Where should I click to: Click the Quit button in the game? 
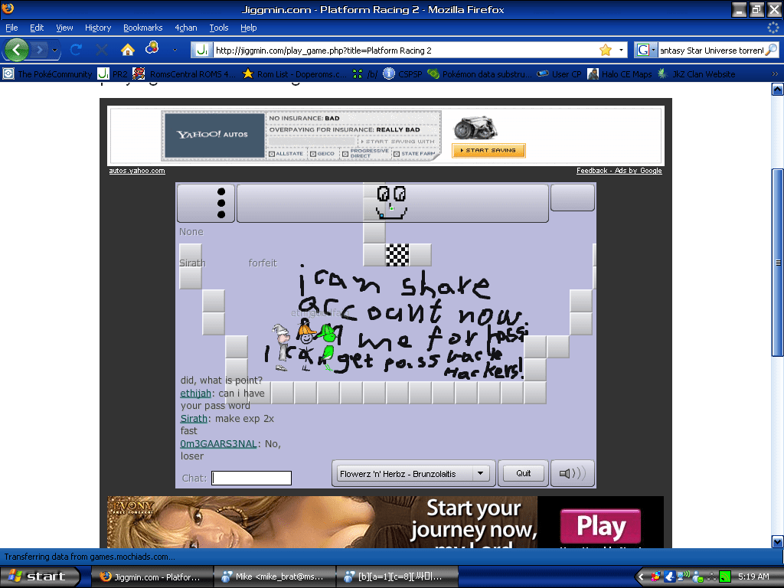pyautogui.click(x=524, y=473)
